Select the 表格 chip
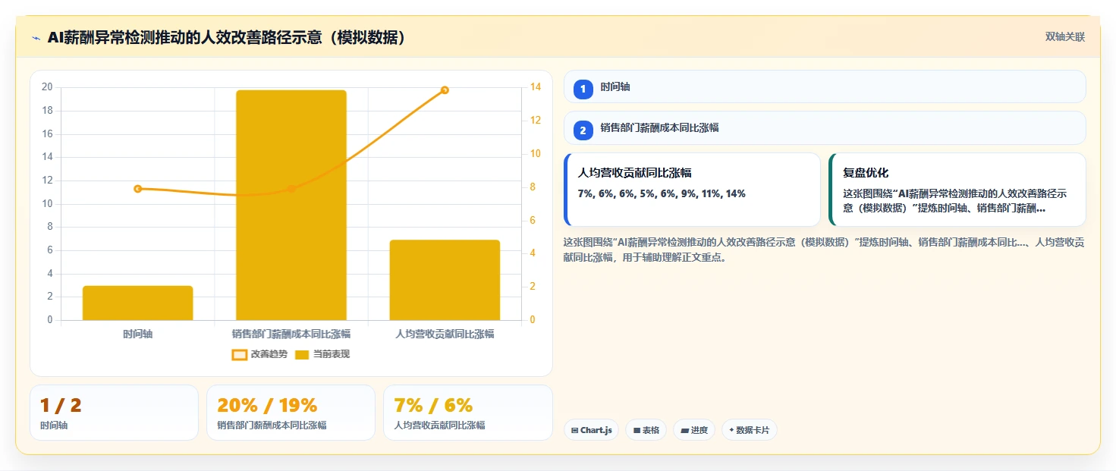The height and width of the screenshot is (471, 1116). [x=646, y=430]
